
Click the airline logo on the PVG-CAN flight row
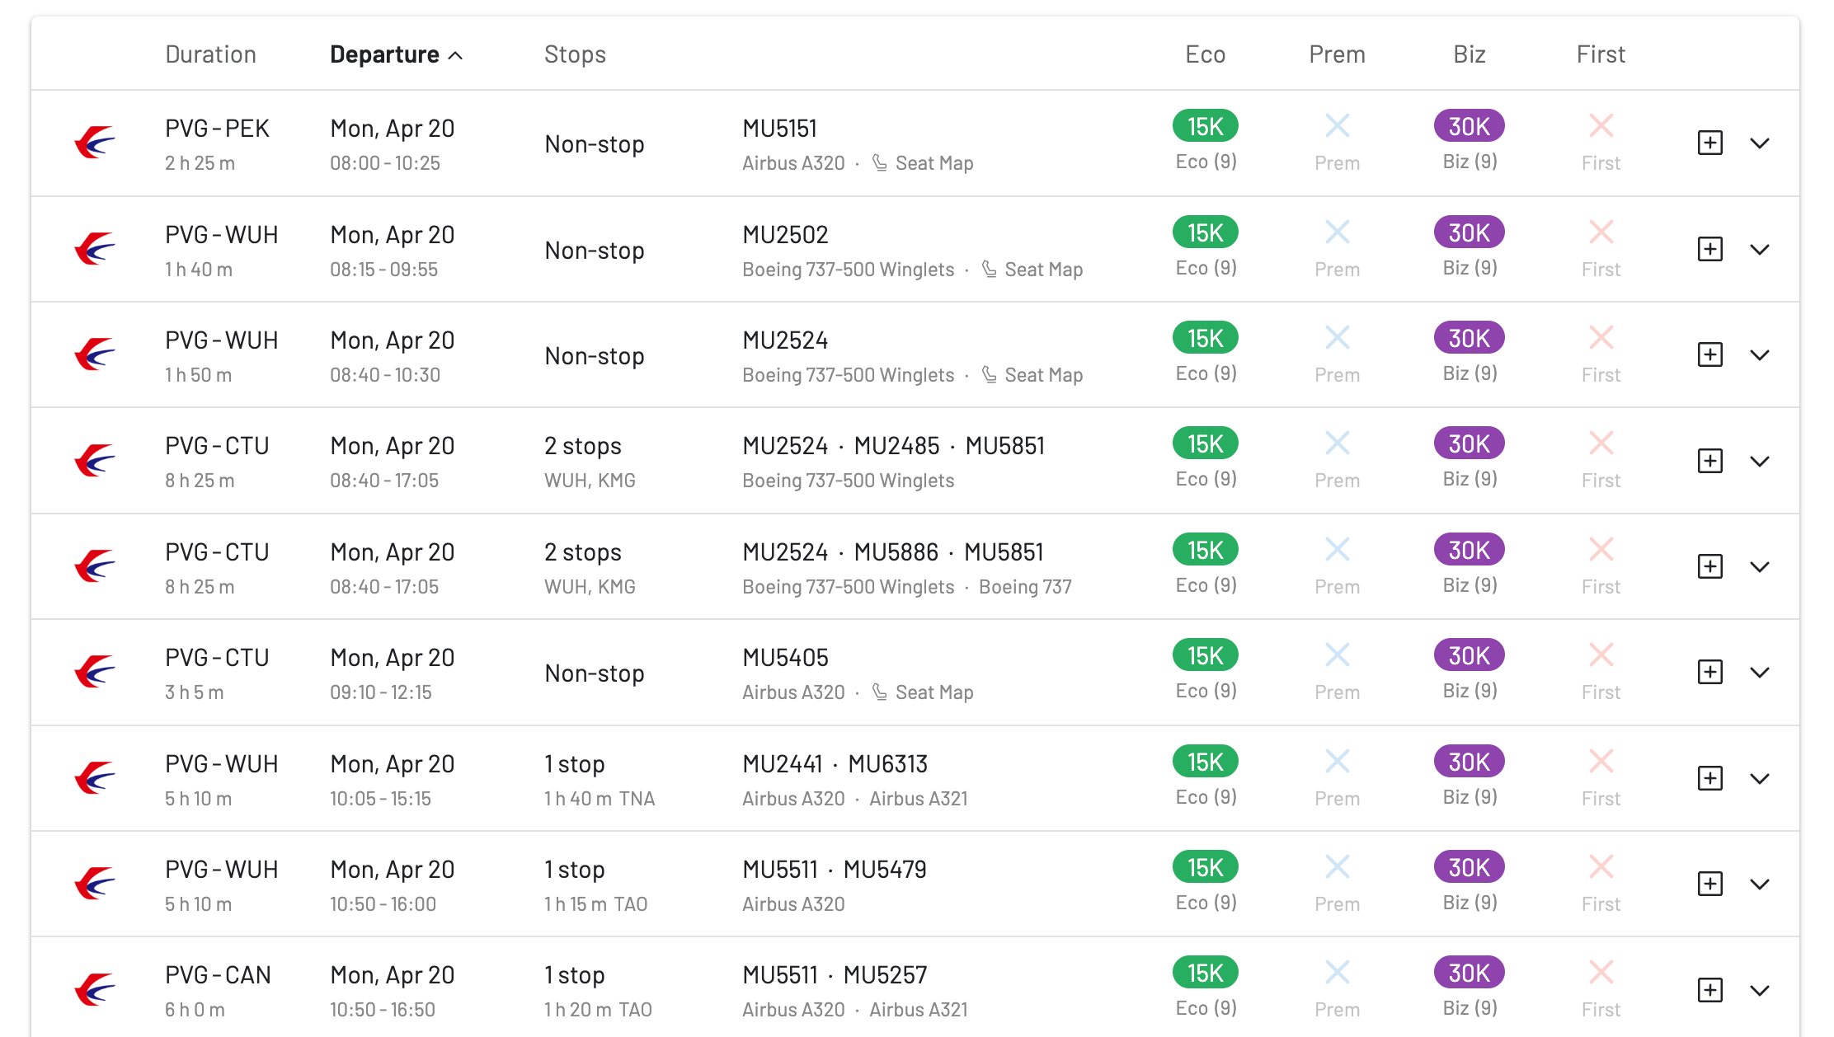[93, 989]
